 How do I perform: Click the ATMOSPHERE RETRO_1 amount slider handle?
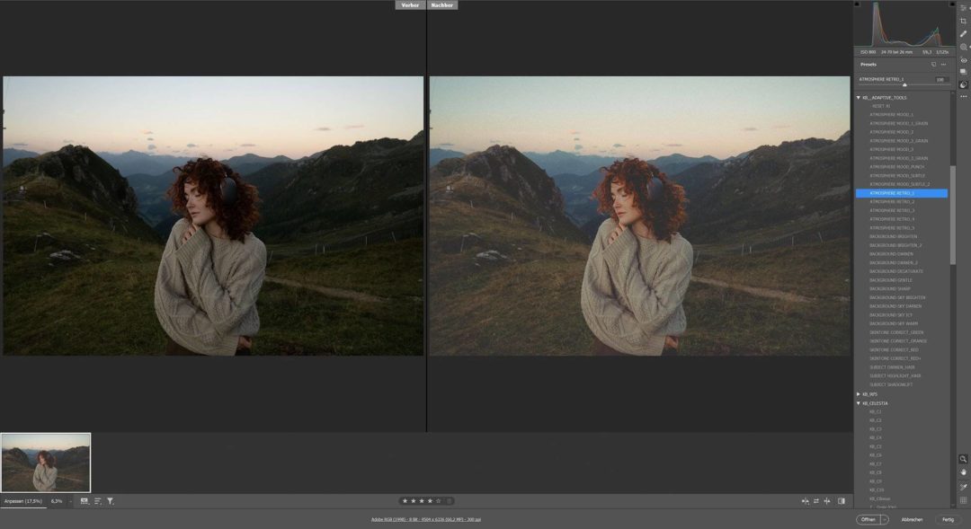904,85
